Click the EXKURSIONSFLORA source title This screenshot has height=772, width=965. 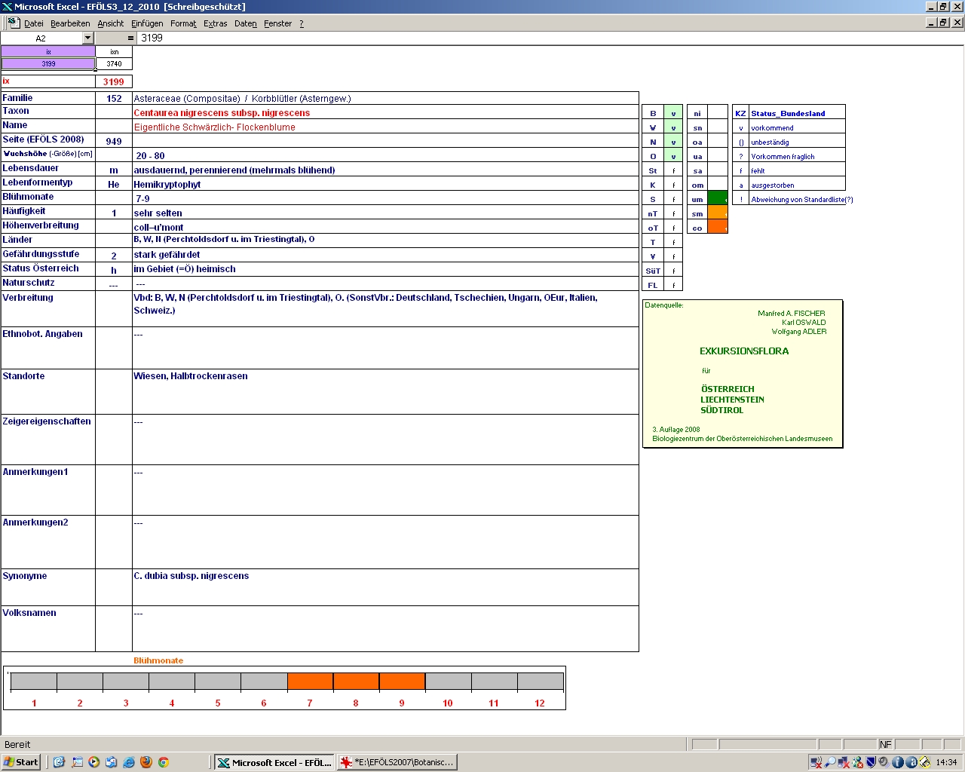coord(744,351)
